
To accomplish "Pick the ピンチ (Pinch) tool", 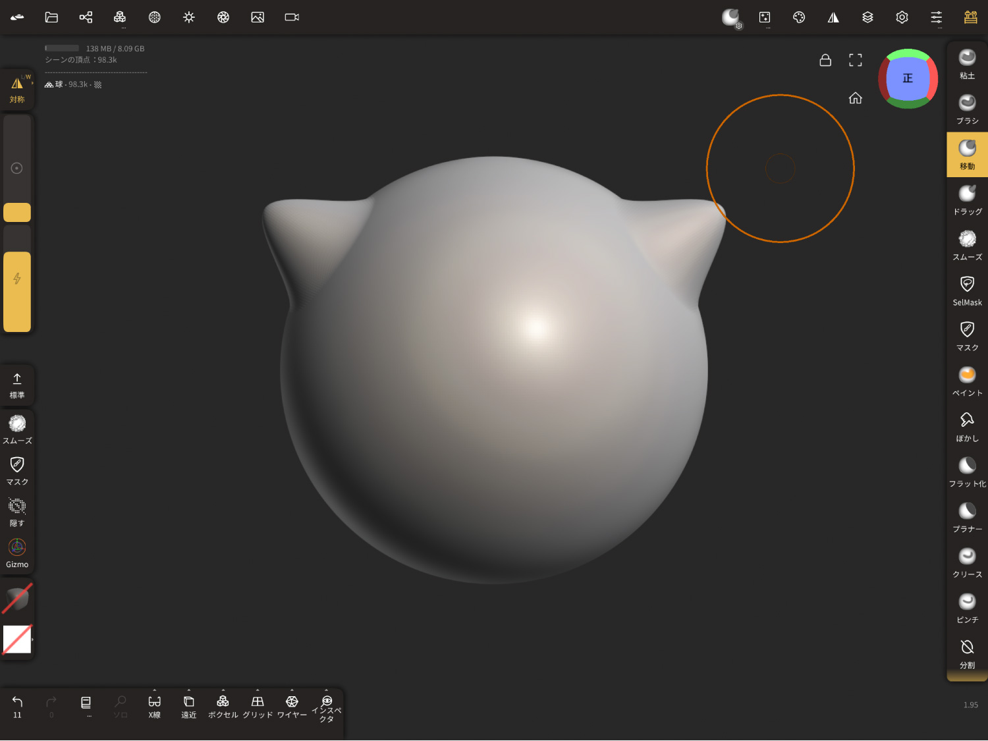I will (966, 608).
